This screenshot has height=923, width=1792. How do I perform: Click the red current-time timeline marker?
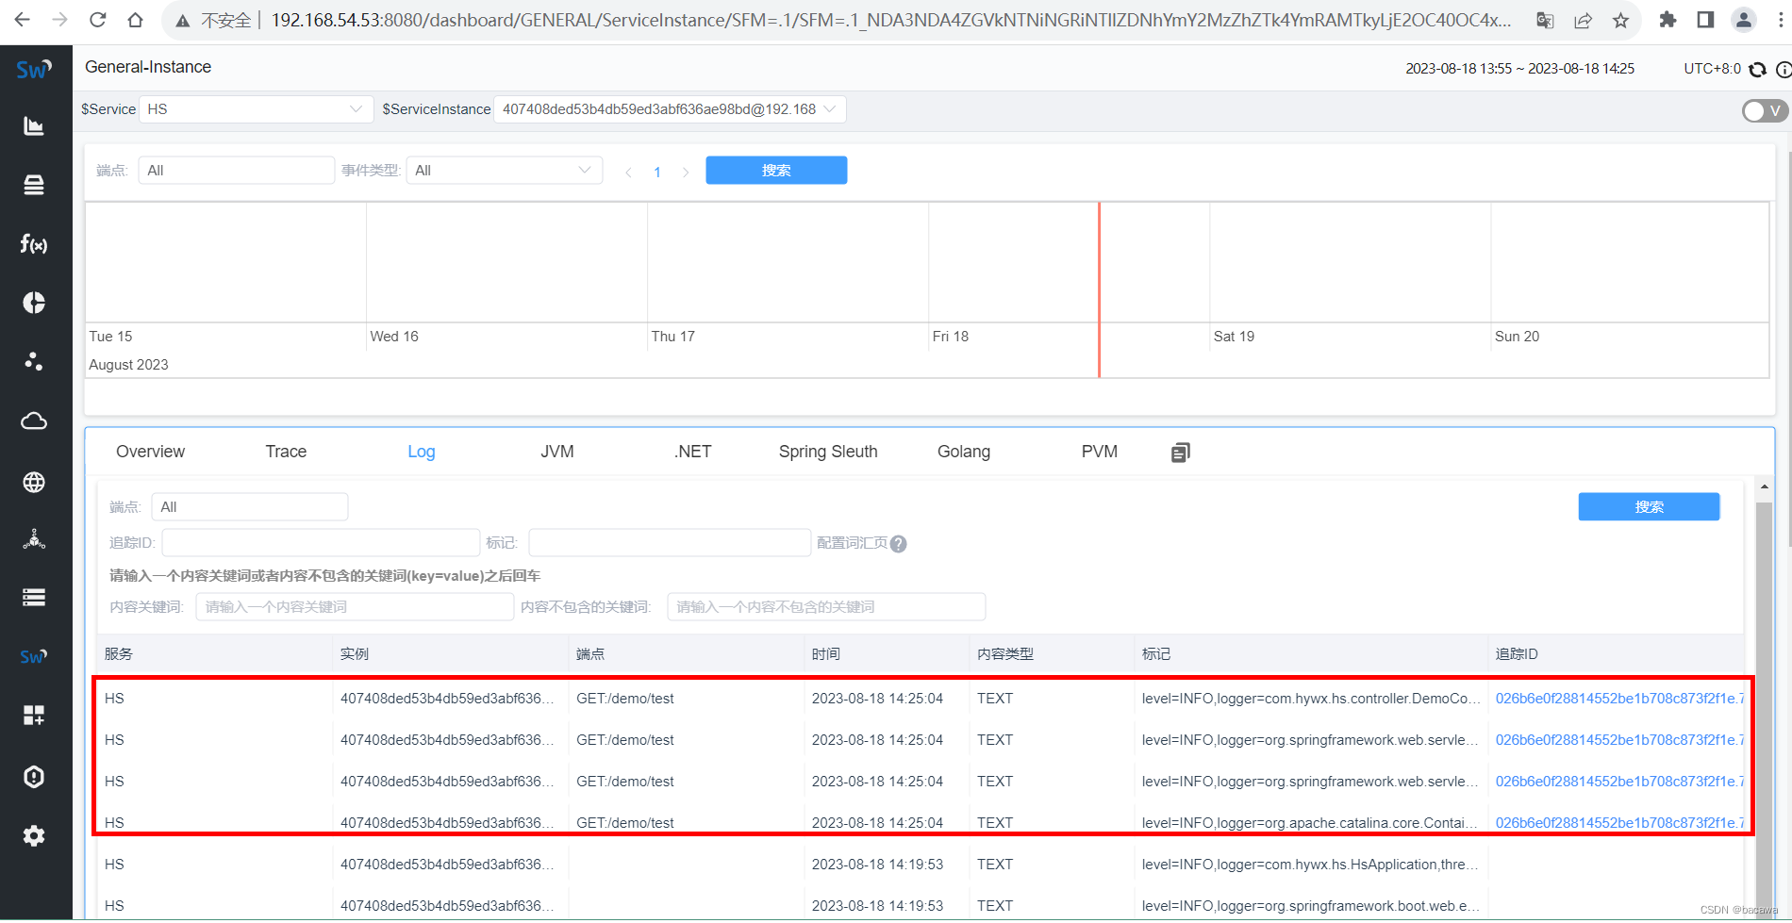coord(1099,289)
